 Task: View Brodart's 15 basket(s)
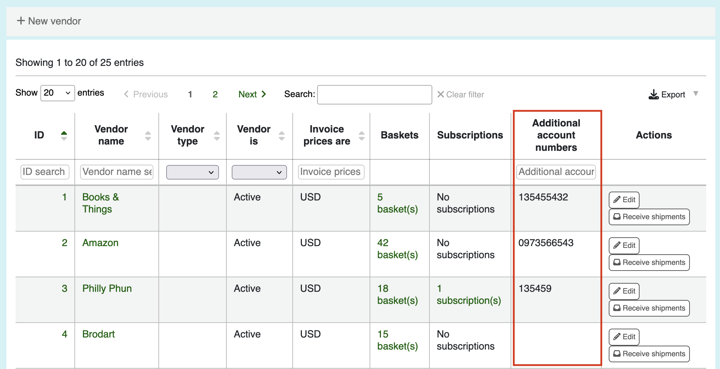398,340
